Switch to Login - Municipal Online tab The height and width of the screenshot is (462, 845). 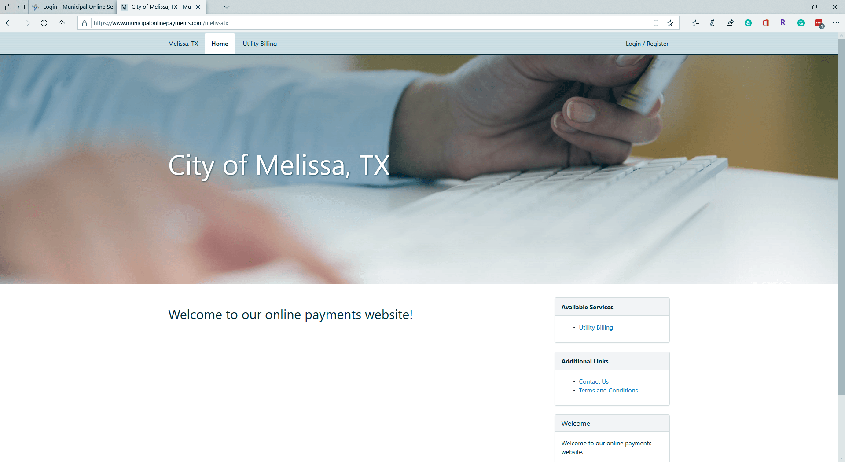tap(73, 7)
